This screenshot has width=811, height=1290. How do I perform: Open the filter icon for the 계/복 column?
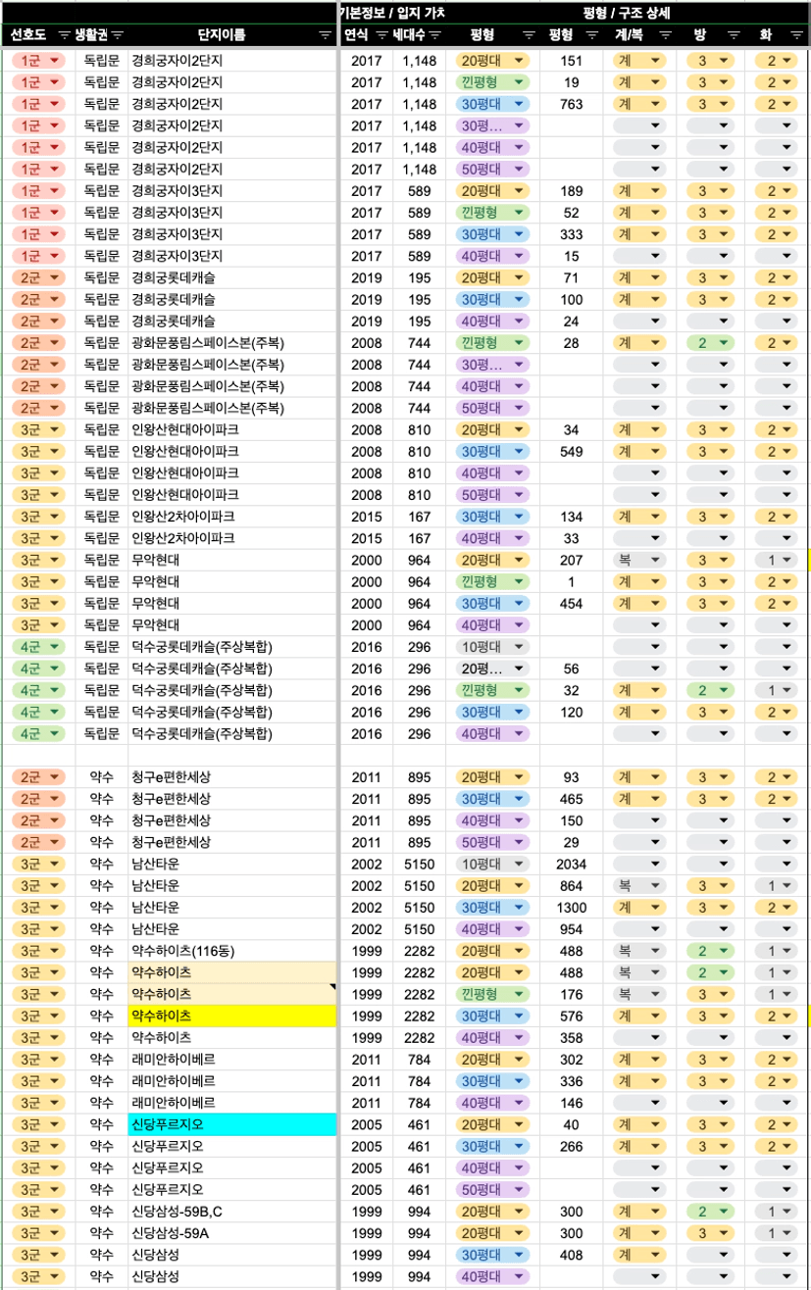(x=666, y=35)
